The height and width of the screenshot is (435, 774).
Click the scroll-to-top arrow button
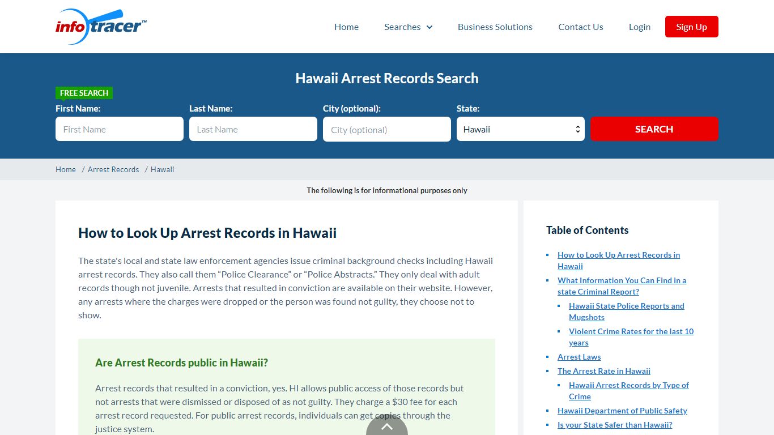click(387, 425)
